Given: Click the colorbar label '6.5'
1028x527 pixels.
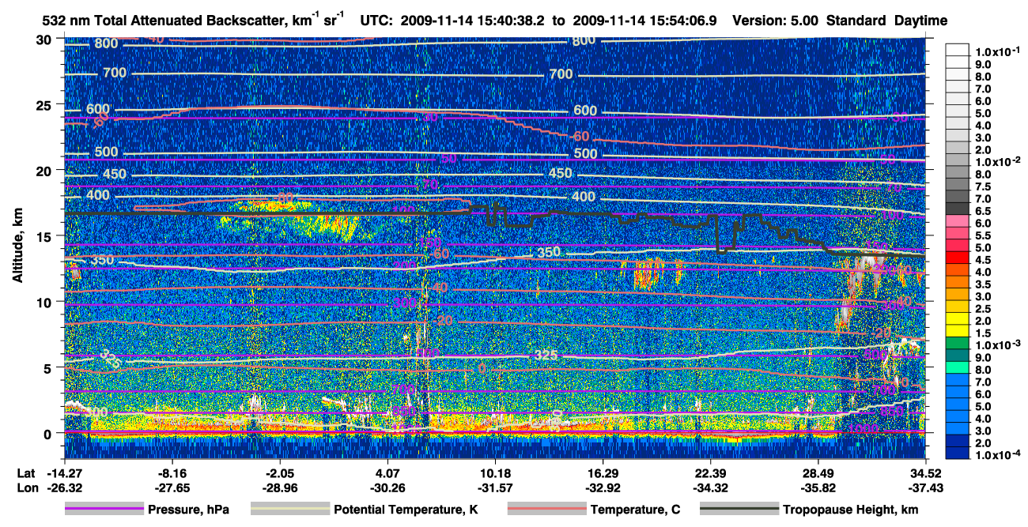Looking at the screenshot, I should click(985, 210).
